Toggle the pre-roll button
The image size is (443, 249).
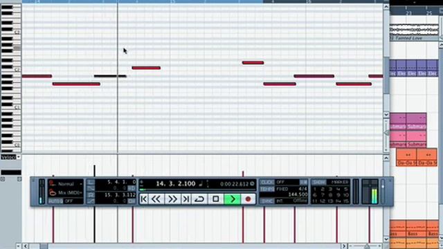tap(132, 188)
